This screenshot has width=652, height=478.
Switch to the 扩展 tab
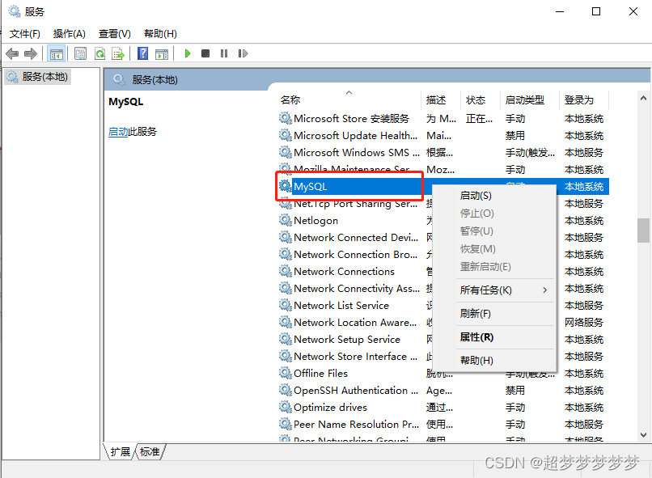coord(121,452)
